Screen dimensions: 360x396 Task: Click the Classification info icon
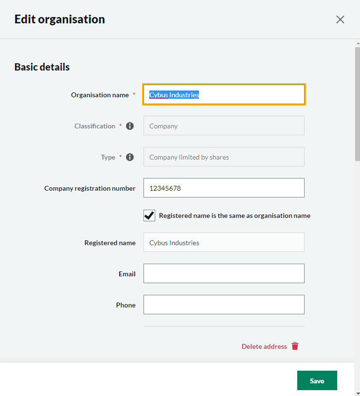click(x=130, y=126)
